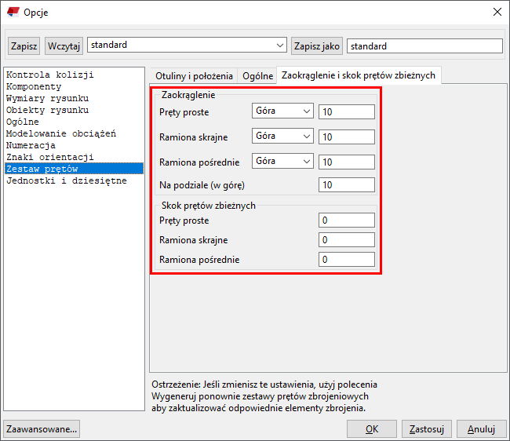Select Kontrola kolizji in the list

[x=49, y=75]
